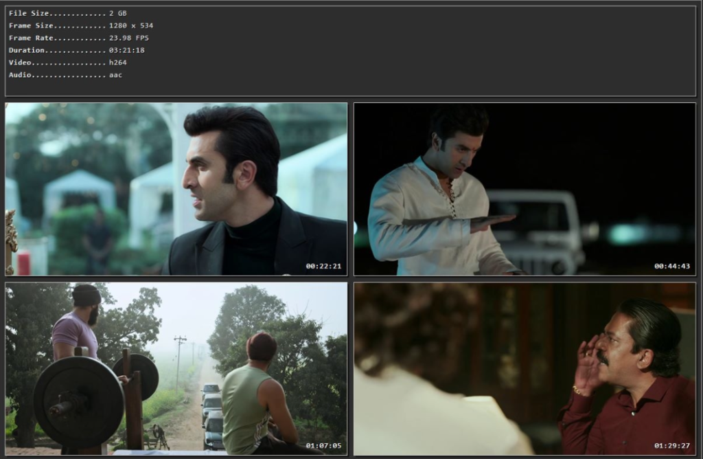Open the thumbnail stamped 01:29:27
The height and width of the screenshot is (459, 703).
(x=525, y=368)
